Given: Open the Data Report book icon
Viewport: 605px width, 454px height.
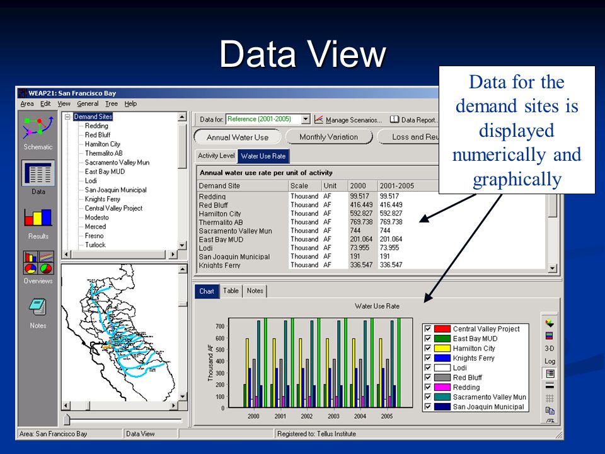Looking at the screenshot, I should [394, 120].
